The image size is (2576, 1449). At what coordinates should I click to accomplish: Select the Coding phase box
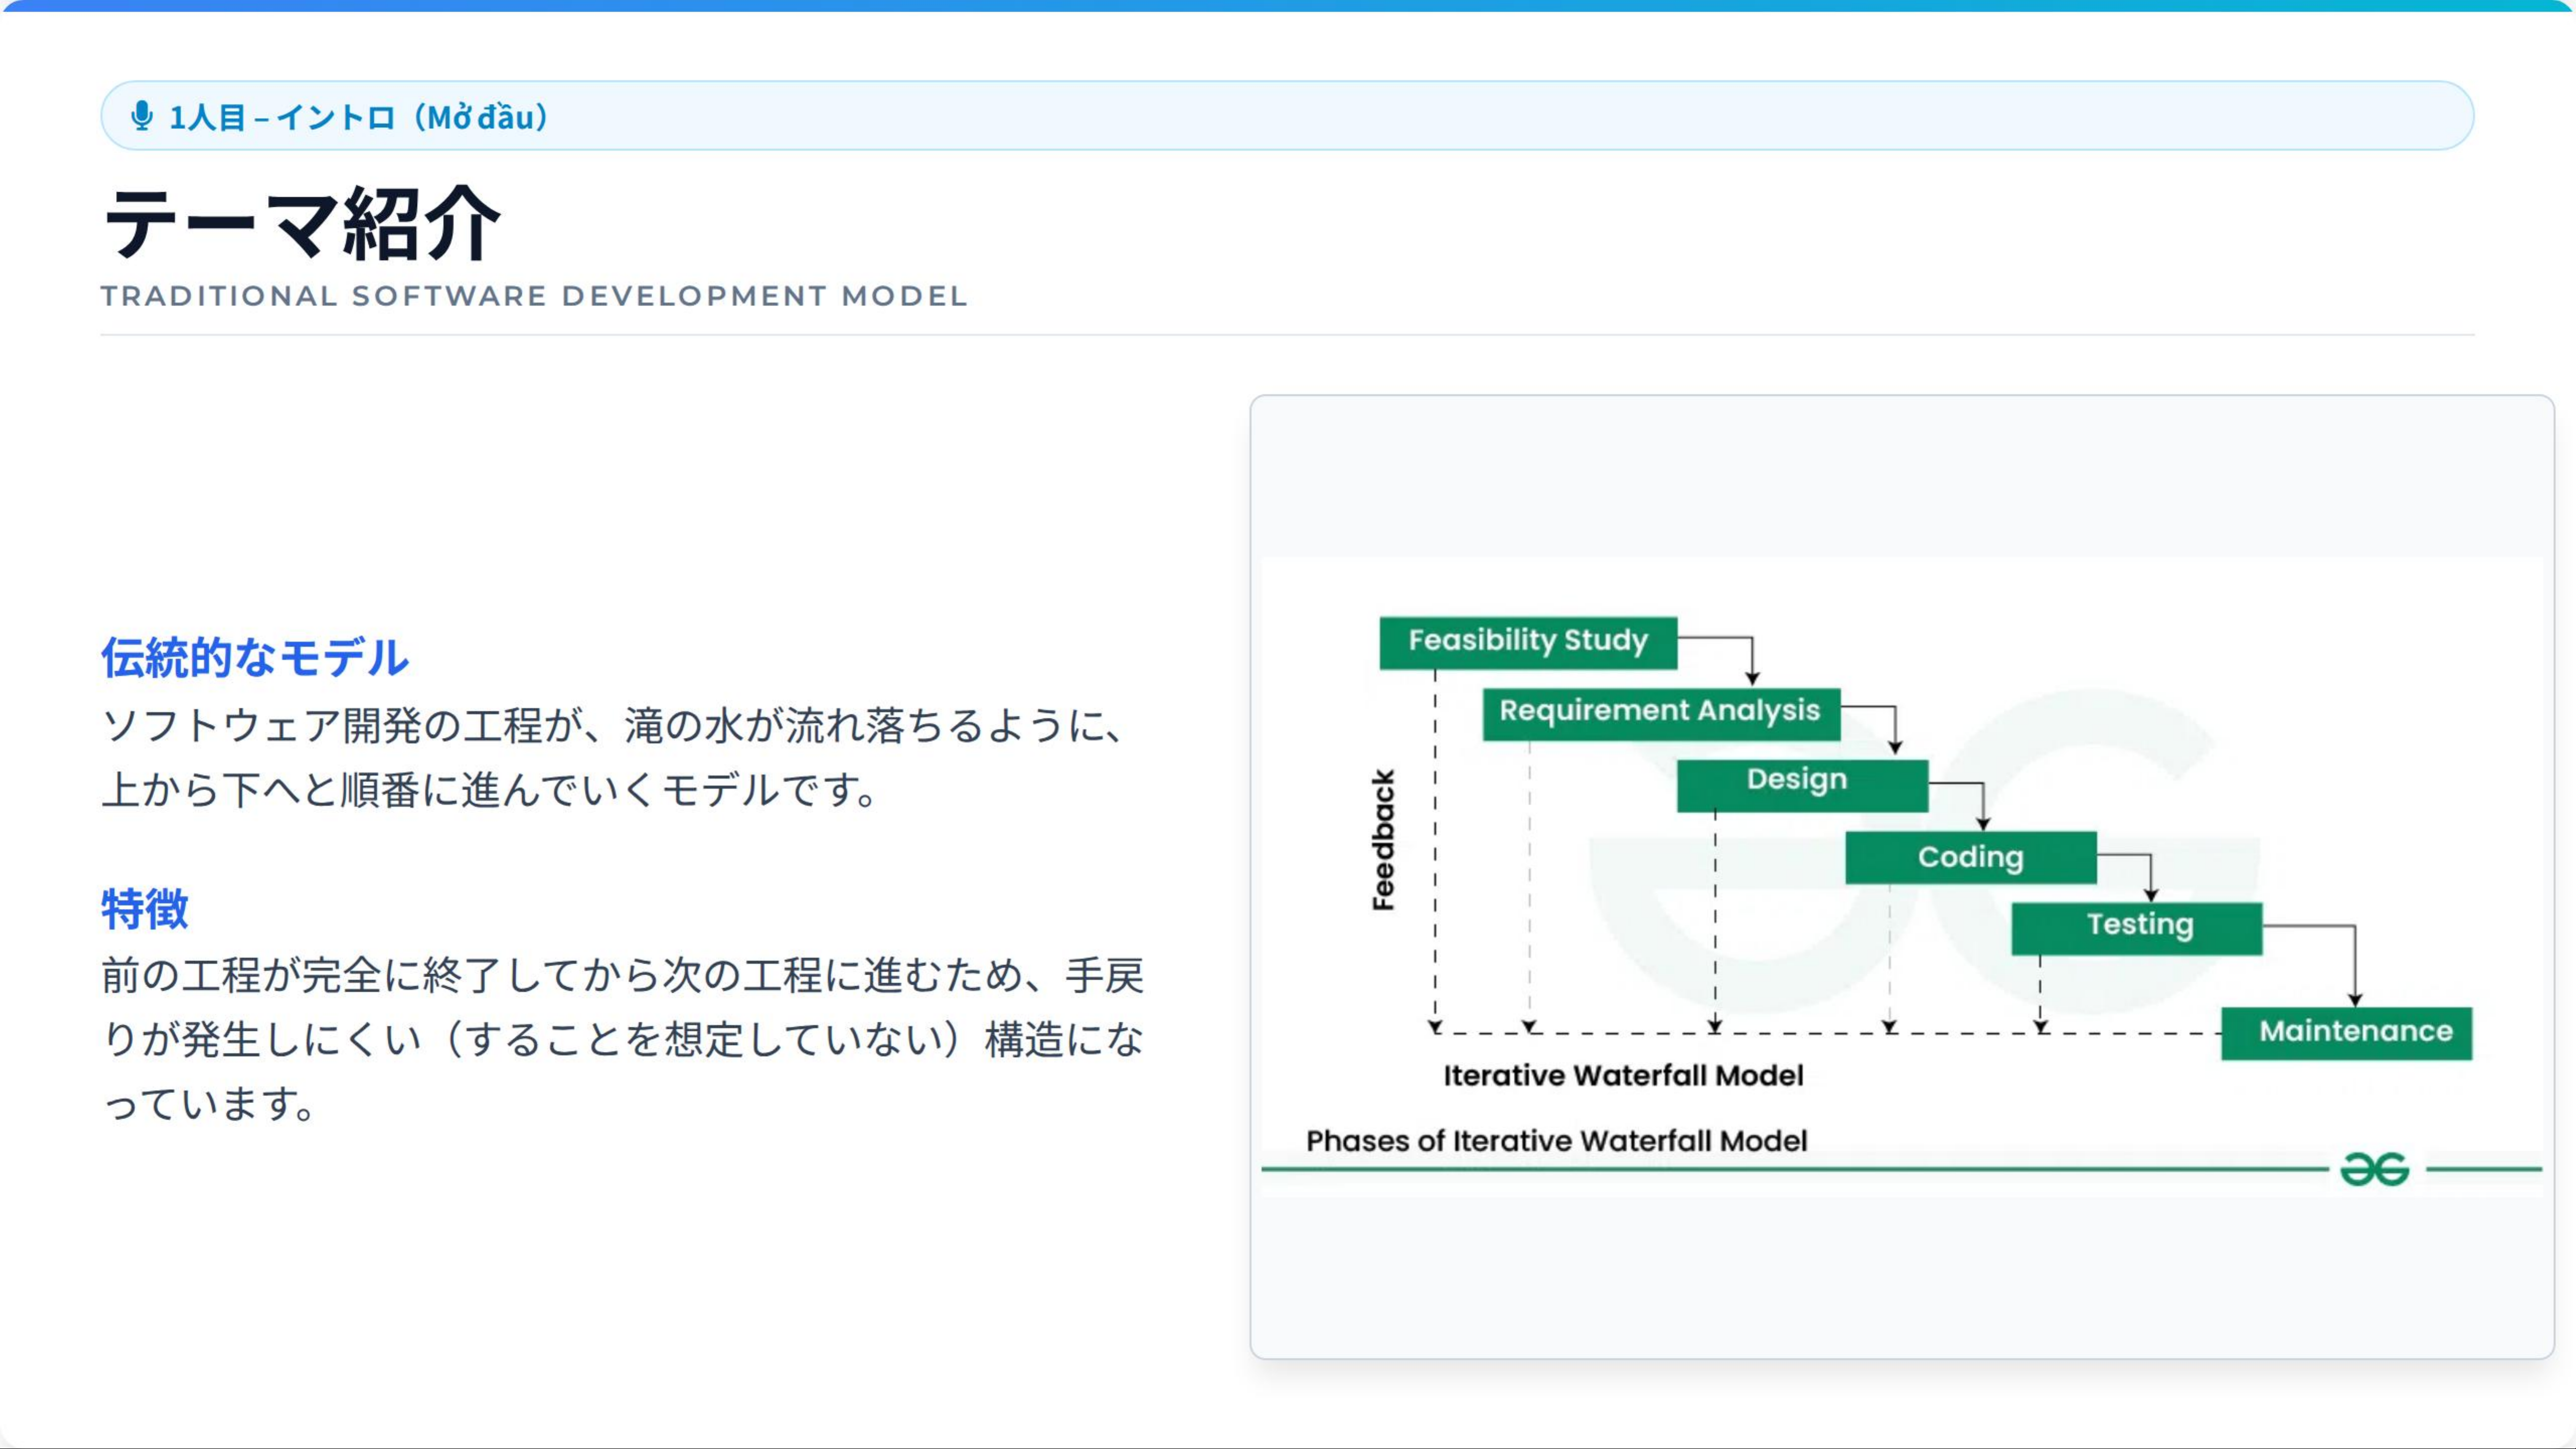[x=1970, y=857]
